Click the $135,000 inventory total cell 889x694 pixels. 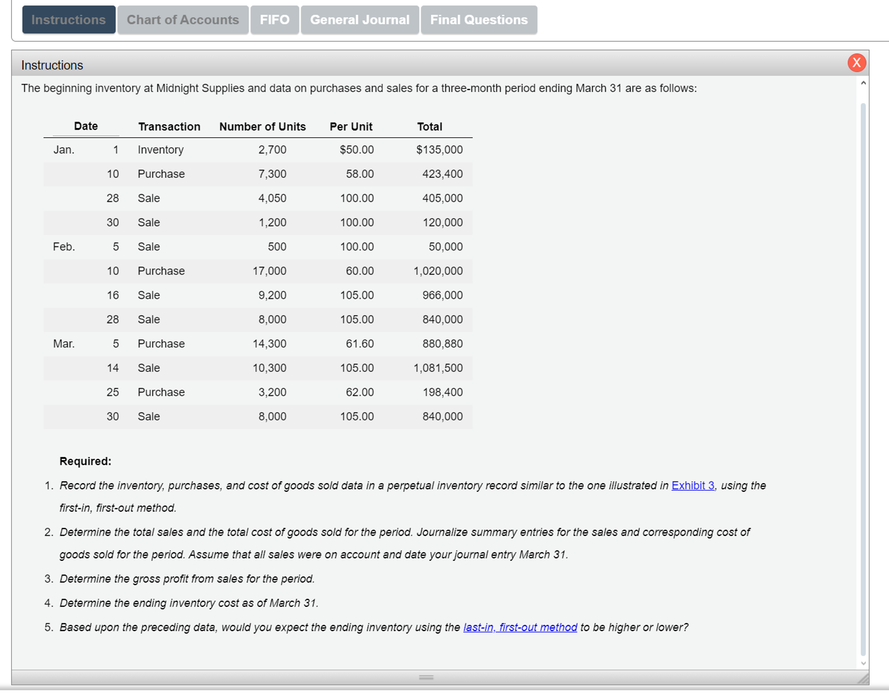[x=439, y=150]
